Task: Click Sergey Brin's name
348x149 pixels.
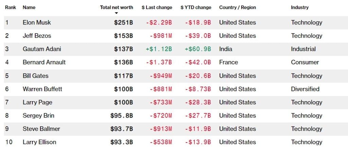Action: tap(38, 115)
